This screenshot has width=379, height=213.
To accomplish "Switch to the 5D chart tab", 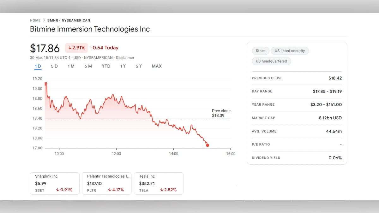I will (x=54, y=66).
